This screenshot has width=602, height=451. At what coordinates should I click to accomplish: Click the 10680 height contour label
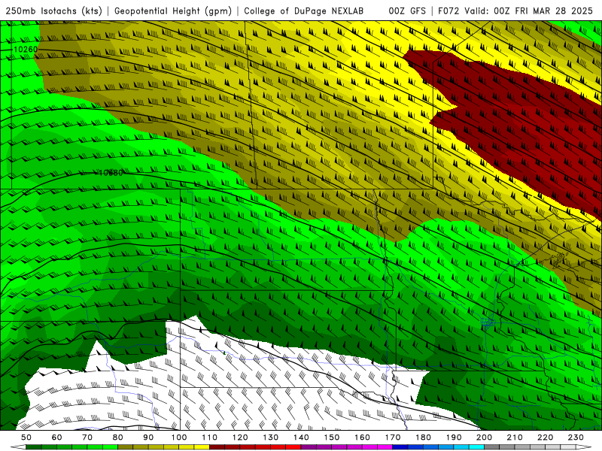111,173
